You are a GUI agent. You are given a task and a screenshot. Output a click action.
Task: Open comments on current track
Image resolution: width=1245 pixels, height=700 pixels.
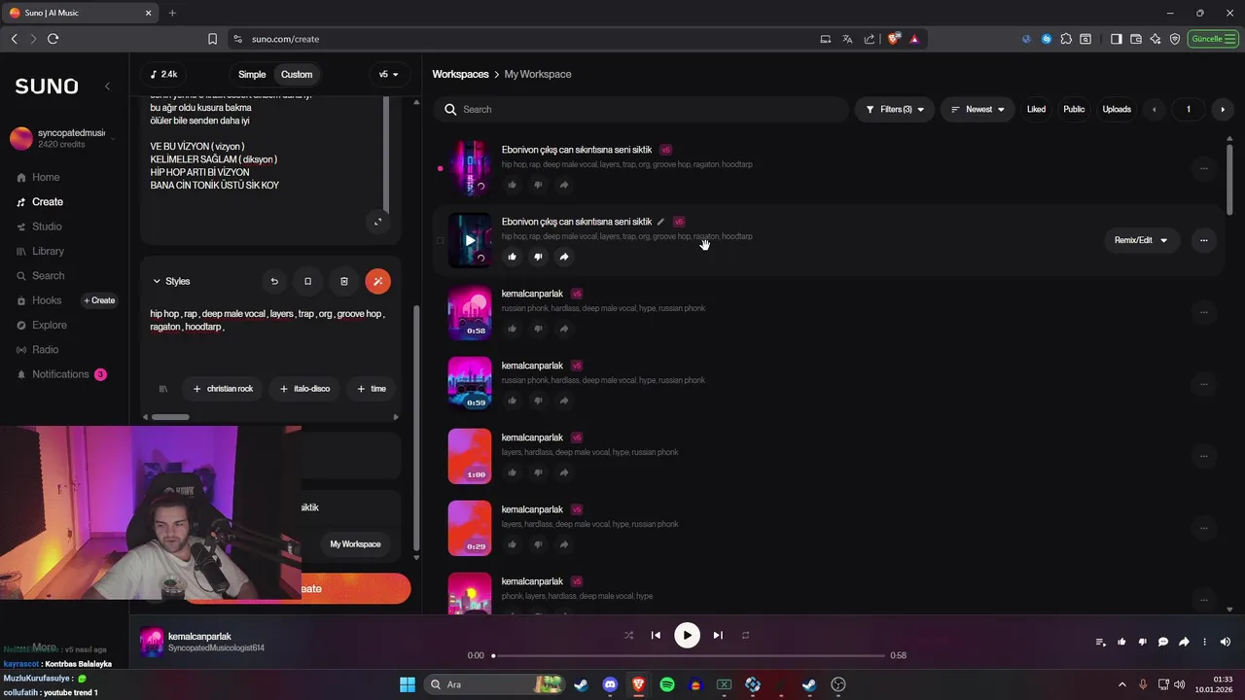[x=1163, y=642]
